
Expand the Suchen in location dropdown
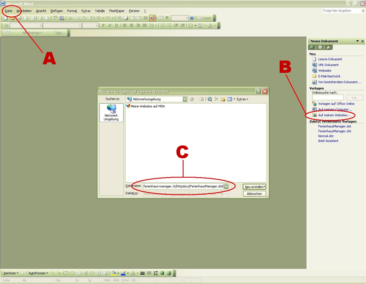click(x=185, y=99)
